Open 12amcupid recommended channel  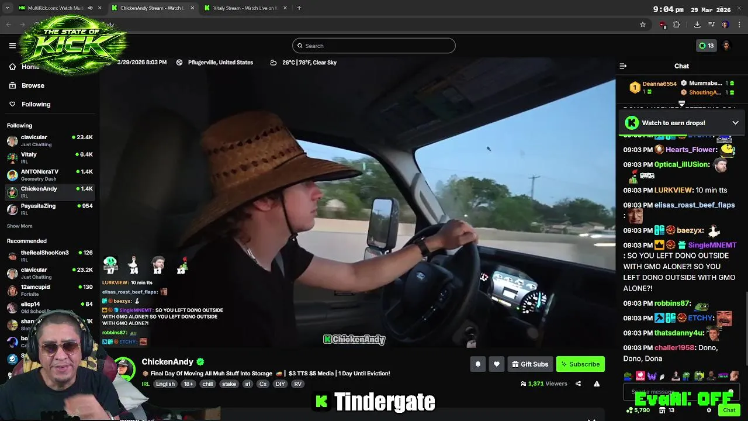pyautogui.click(x=50, y=290)
